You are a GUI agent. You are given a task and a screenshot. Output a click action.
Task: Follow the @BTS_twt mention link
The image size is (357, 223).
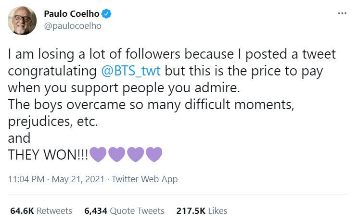point(132,71)
